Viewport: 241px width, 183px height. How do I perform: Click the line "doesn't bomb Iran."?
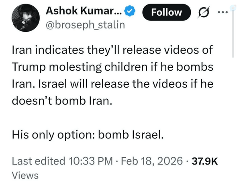click(60, 102)
